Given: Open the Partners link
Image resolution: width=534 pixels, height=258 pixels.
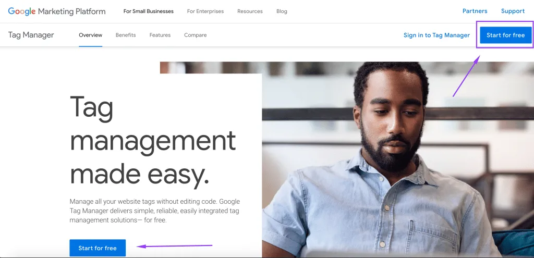Looking at the screenshot, I should point(475,11).
